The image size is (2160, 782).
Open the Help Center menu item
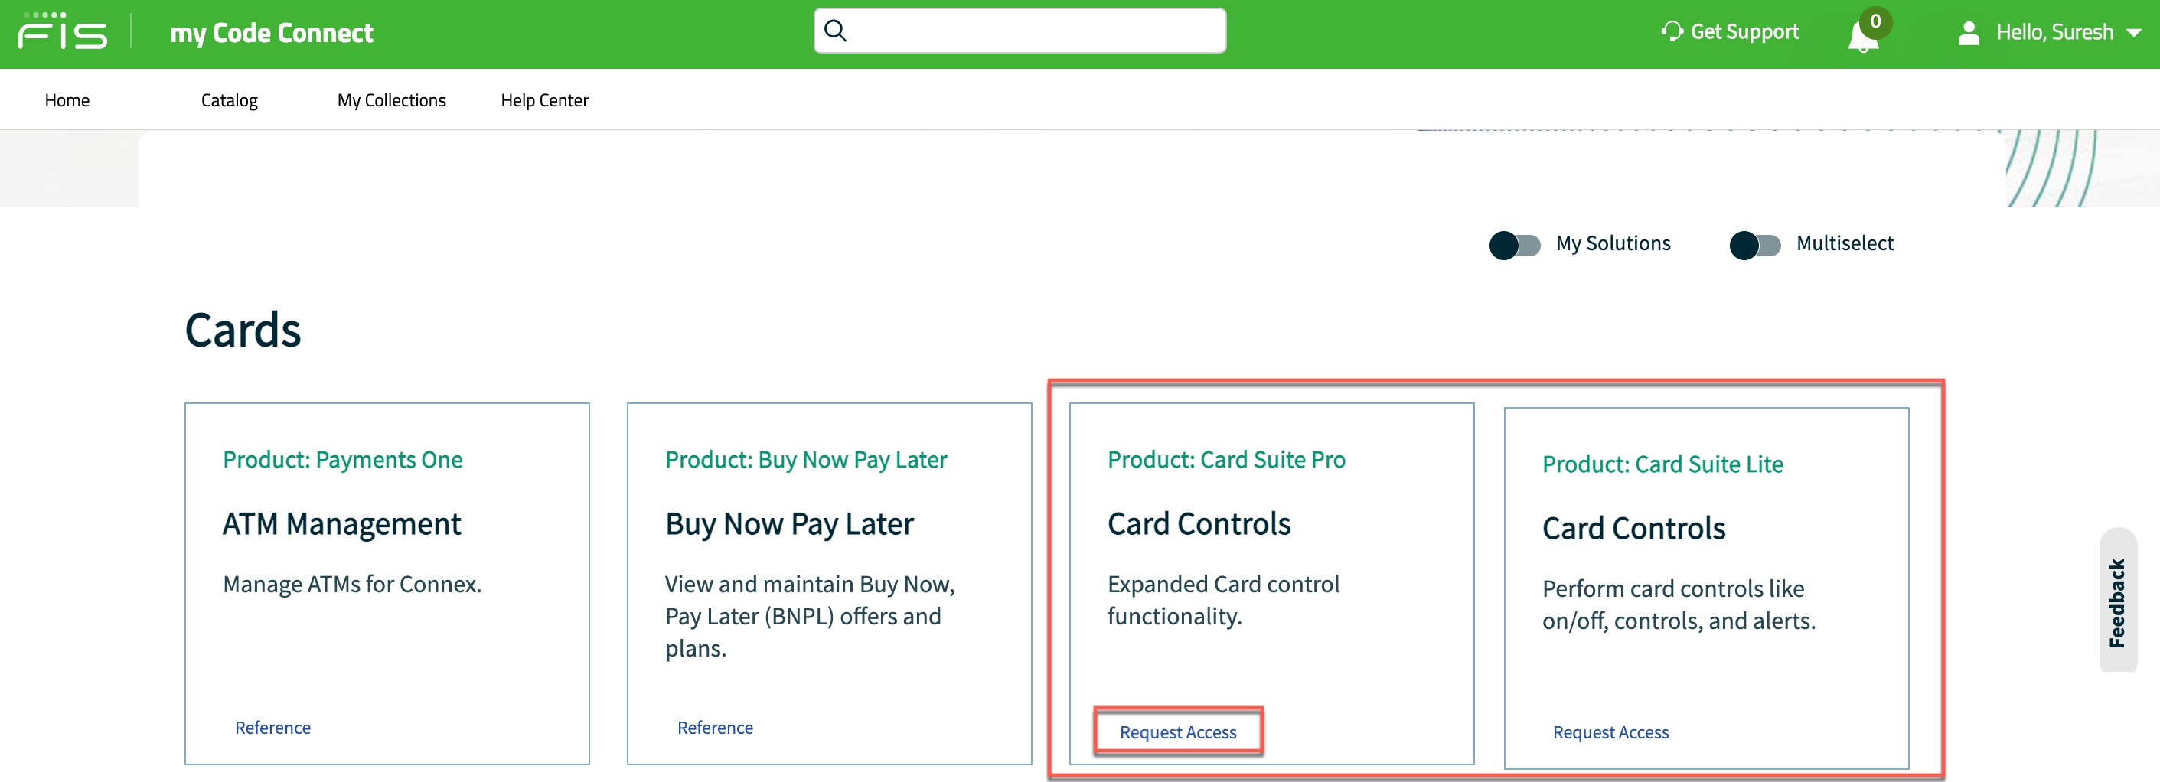pyautogui.click(x=544, y=100)
